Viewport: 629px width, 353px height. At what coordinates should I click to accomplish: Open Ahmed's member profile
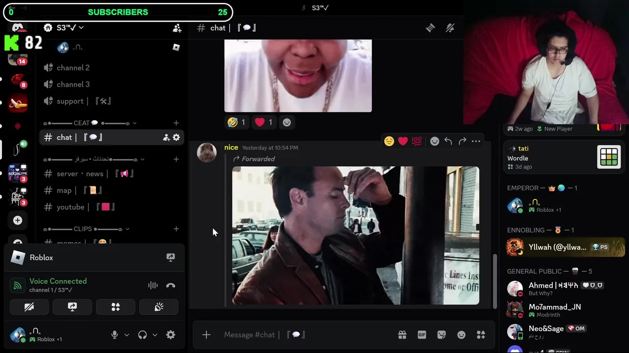tap(564, 289)
